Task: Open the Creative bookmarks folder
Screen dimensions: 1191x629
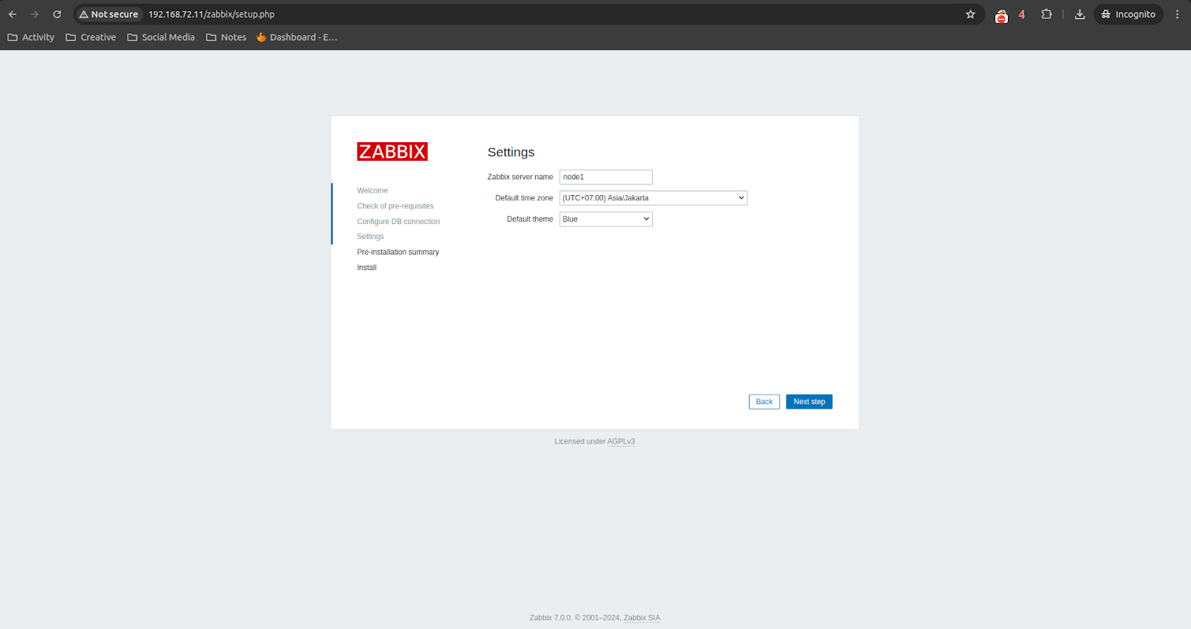Action: point(91,37)
